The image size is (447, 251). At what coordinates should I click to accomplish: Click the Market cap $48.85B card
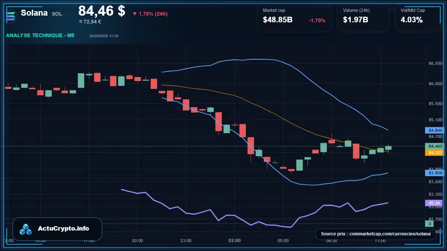(294, 18)
